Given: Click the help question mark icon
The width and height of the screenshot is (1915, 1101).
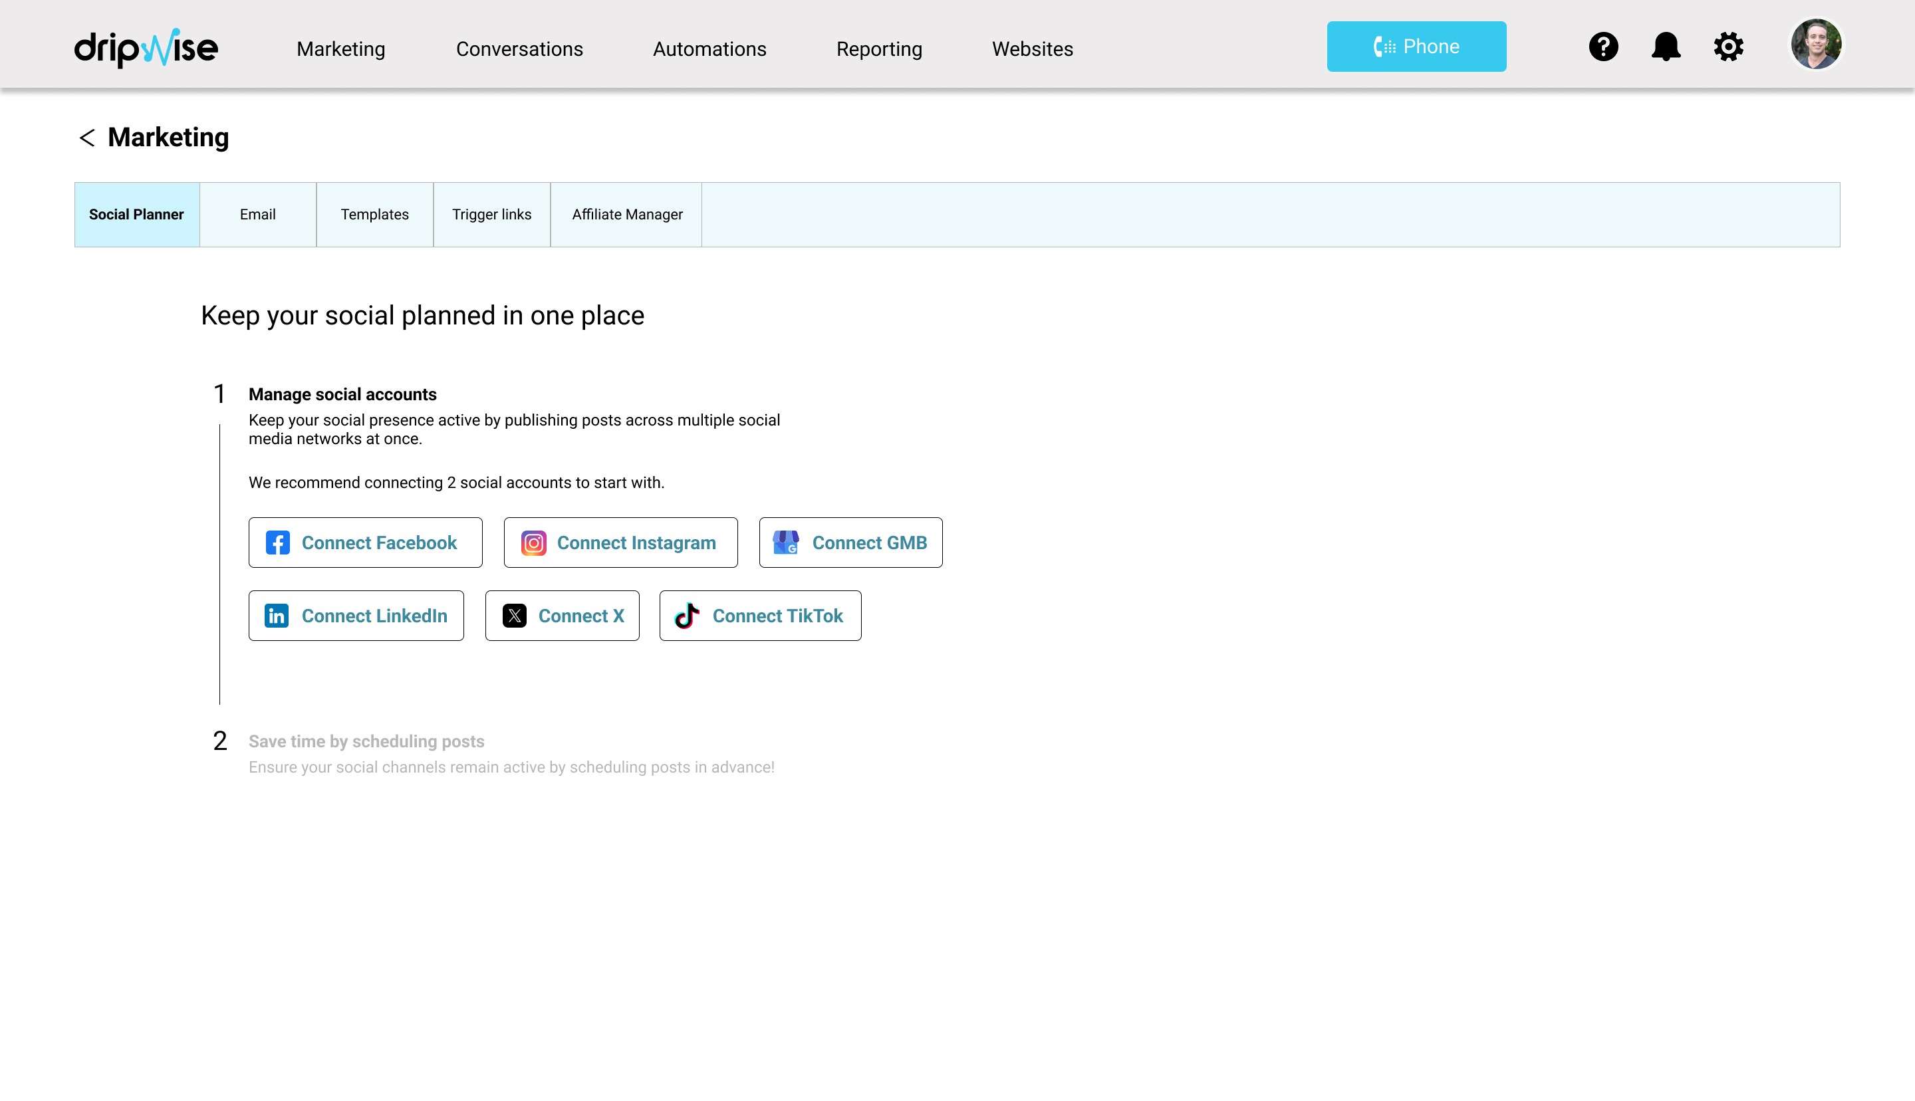Looking at the screenshot, I should coord(1602,47).
